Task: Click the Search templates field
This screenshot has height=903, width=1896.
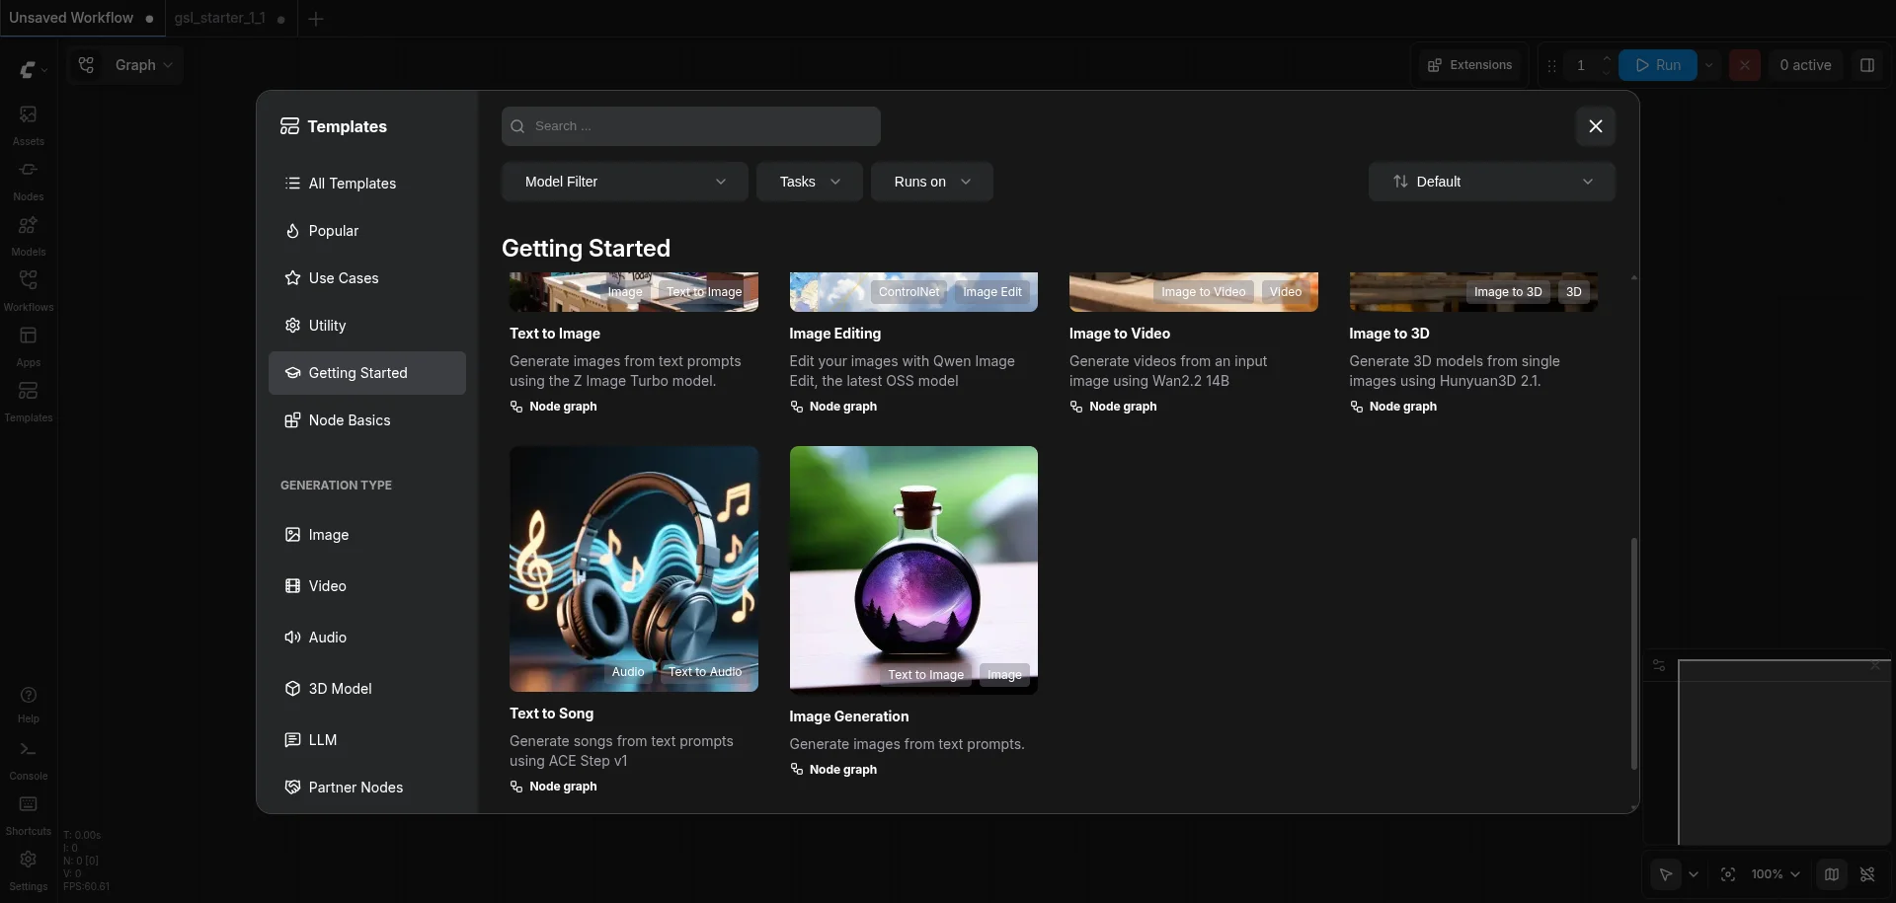Action: click(x=690, y=126)
